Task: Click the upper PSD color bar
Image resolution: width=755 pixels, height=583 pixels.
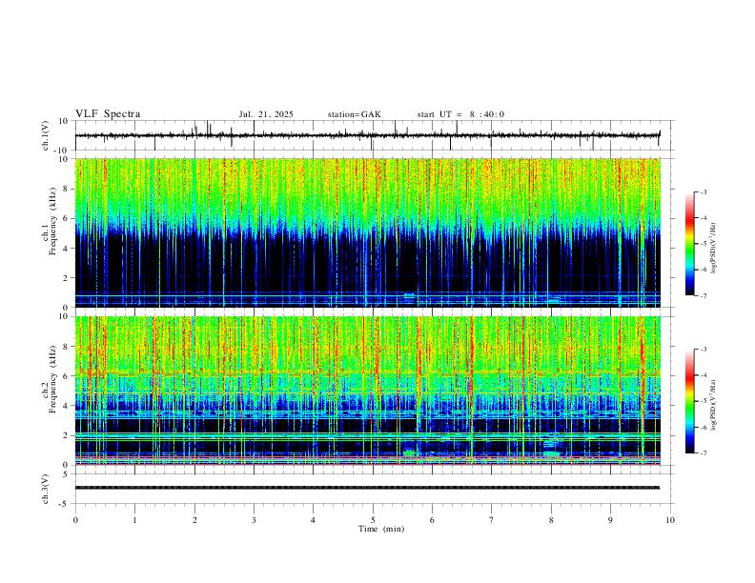Action: tap(690, 244)
